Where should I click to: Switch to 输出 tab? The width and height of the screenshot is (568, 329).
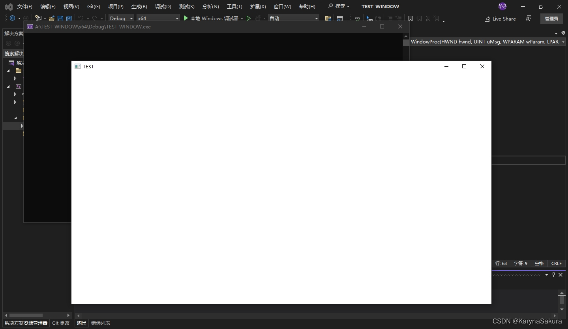coord(82,323)
